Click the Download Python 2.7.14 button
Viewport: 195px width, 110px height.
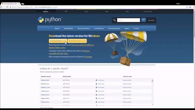click(77, 41)
